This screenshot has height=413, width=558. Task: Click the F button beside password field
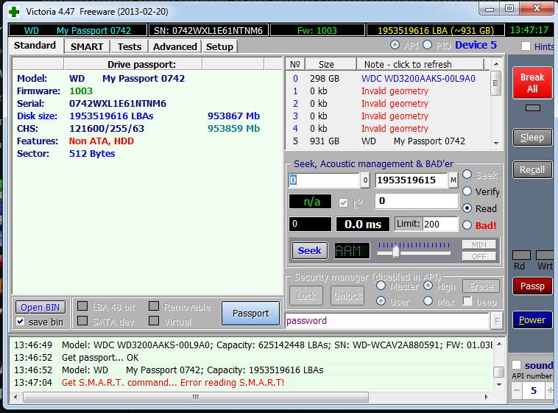pyautogui.click(x=498, y=321)
